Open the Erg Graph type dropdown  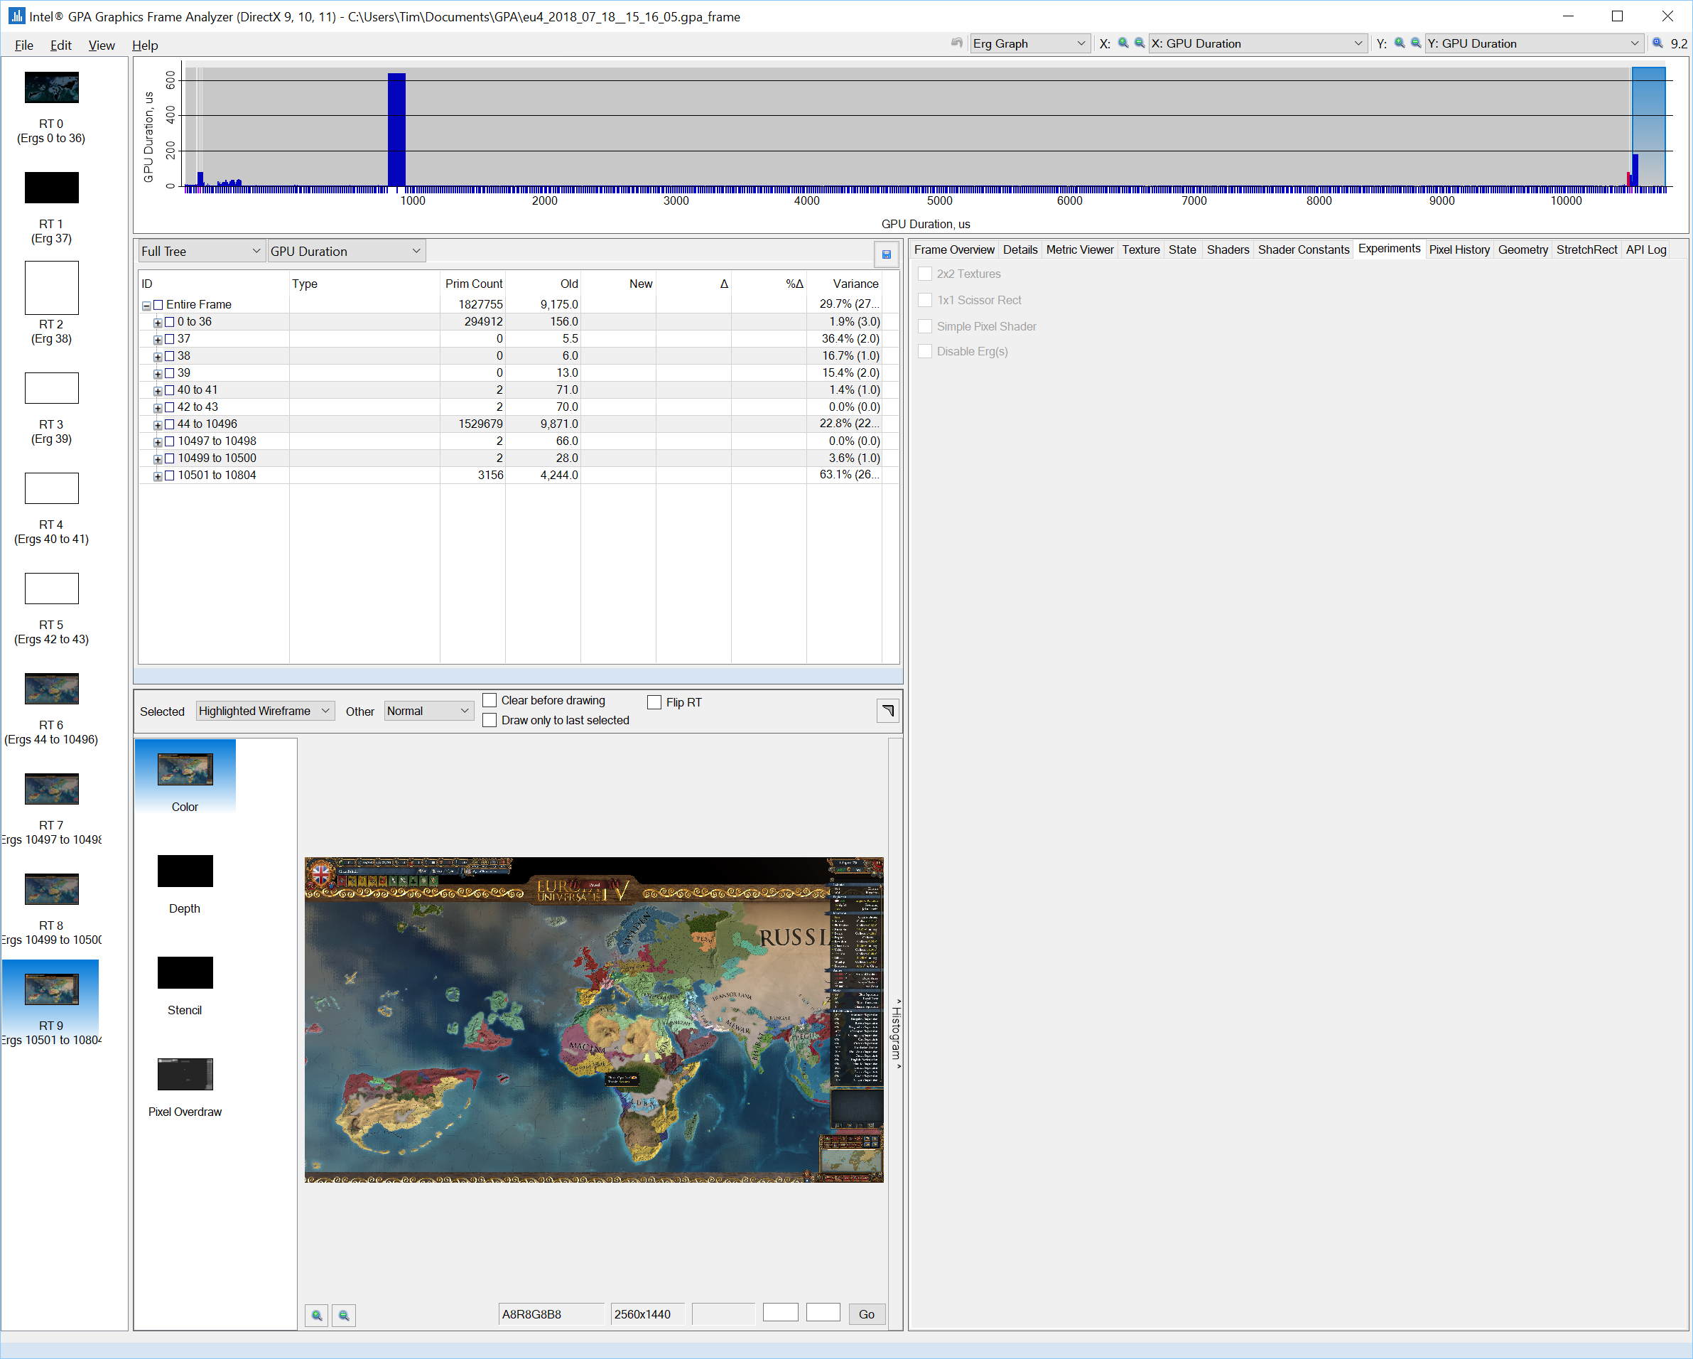tap(1029, 43)
